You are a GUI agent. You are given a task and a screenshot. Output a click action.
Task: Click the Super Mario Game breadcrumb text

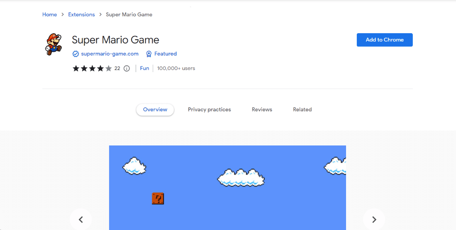click(129, 15)
